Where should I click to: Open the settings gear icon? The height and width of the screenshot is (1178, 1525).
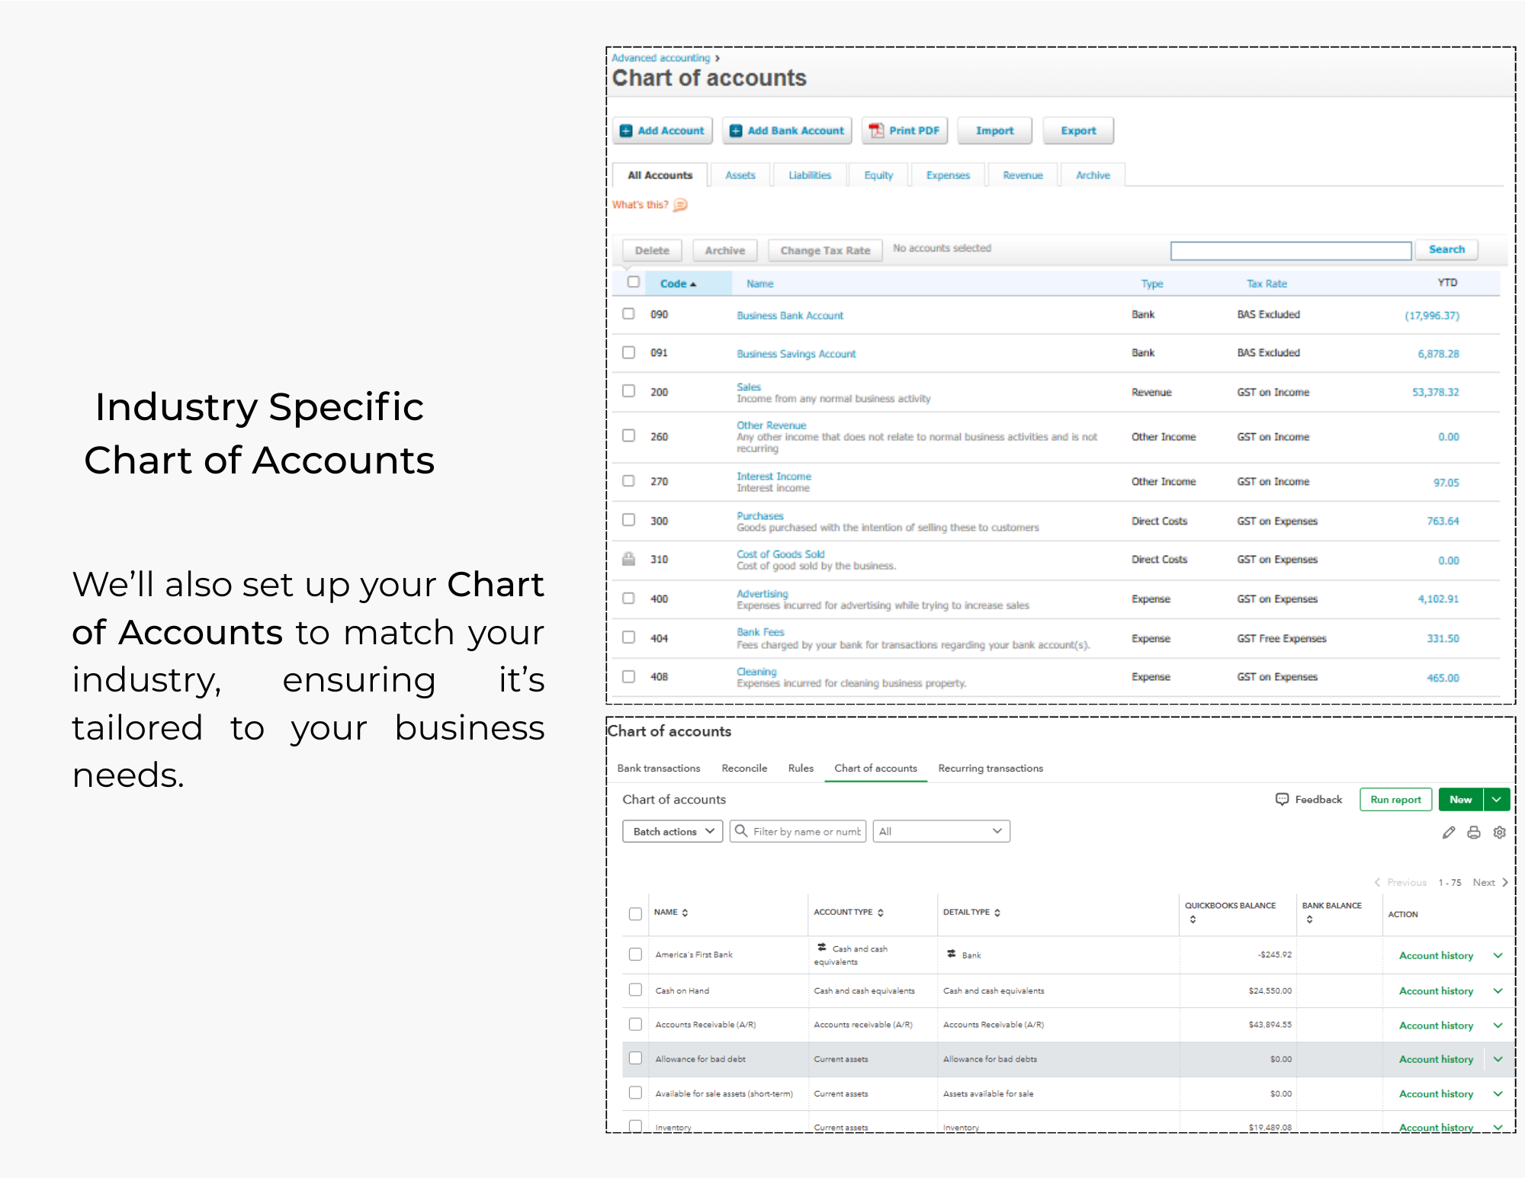tap(1499, 833)
